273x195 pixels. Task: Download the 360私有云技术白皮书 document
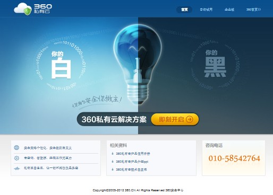[x=131, y=170]
